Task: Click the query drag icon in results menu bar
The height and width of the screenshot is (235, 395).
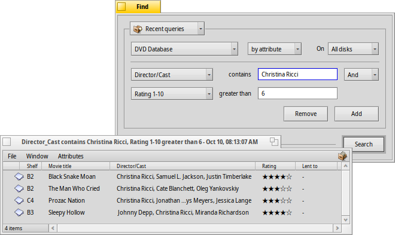Action: (342, 156)
